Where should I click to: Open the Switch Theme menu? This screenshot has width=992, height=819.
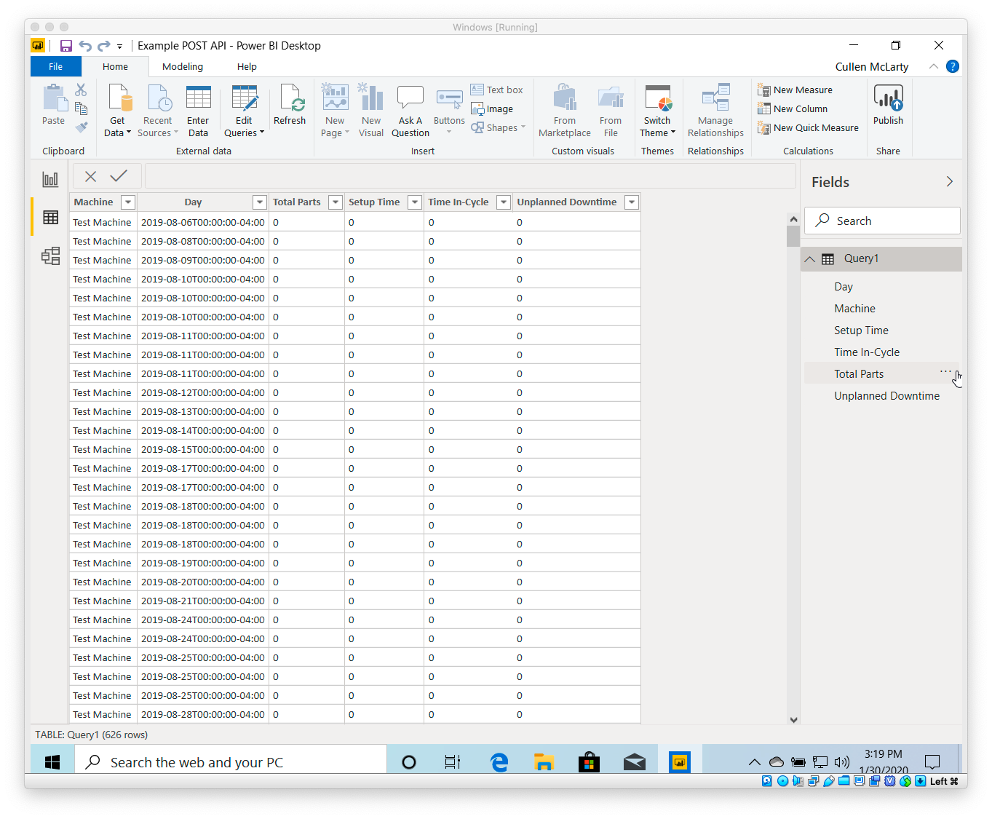click(x=658, y=111)
